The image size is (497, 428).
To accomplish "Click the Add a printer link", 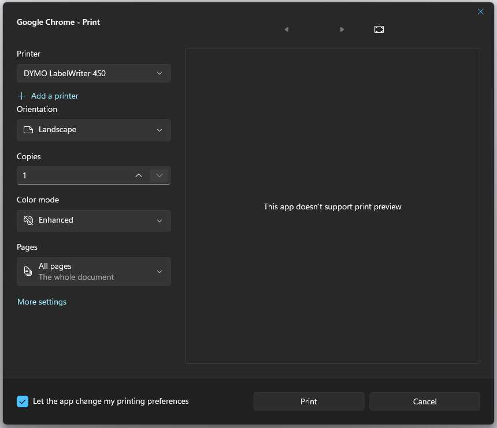I will point(54,96).
